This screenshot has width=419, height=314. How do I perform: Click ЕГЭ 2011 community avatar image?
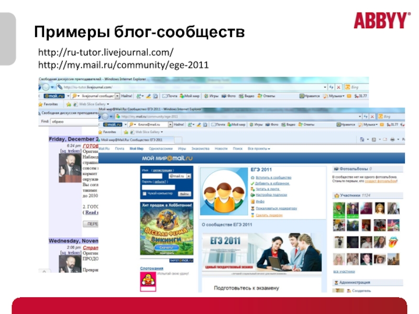[x=224, y=191]
